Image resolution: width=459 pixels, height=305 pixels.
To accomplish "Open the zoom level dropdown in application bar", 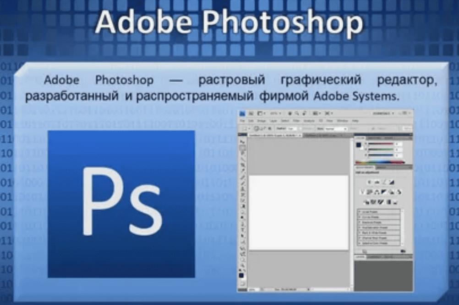I will [275, 113].
